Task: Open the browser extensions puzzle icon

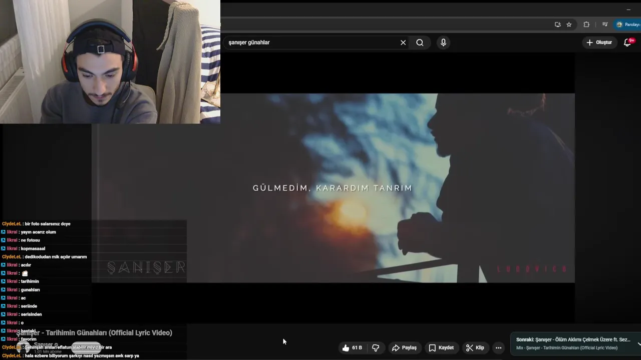Action: point(586,24)
